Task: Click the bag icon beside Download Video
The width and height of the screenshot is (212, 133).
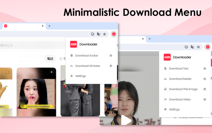Action: pos(205,99)
